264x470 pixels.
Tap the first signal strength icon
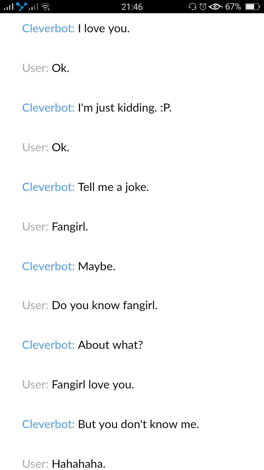8,7
